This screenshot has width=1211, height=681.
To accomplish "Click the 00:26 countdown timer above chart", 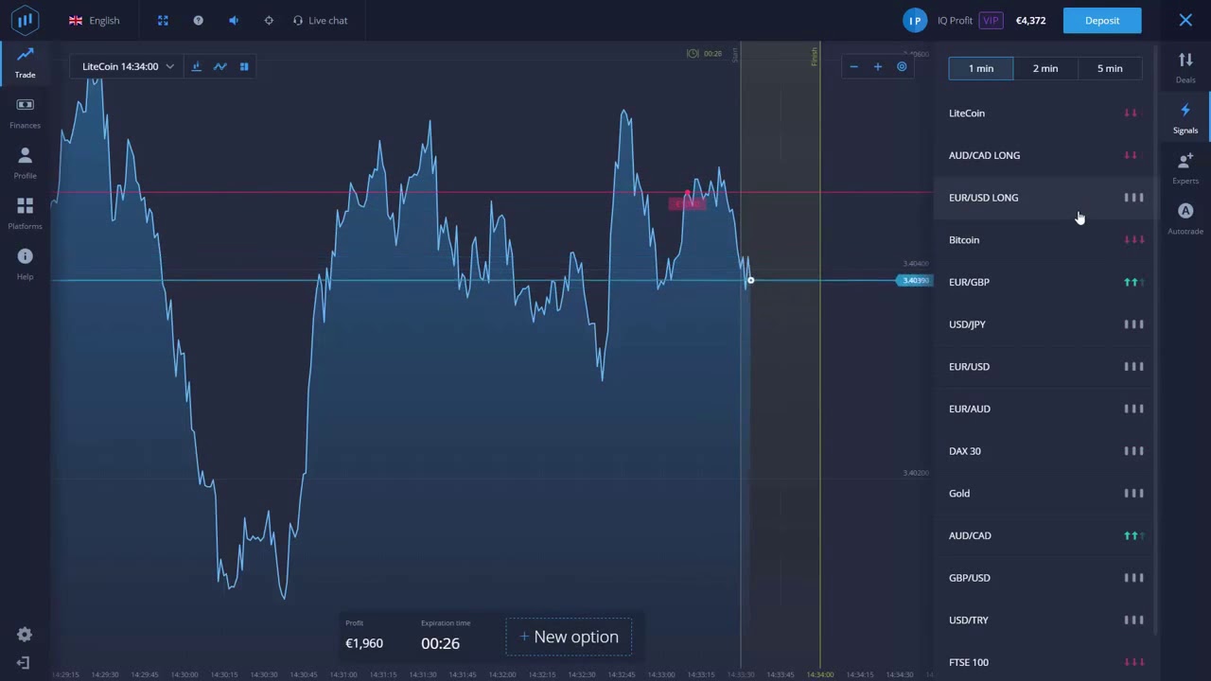I will tap(707, 54).
